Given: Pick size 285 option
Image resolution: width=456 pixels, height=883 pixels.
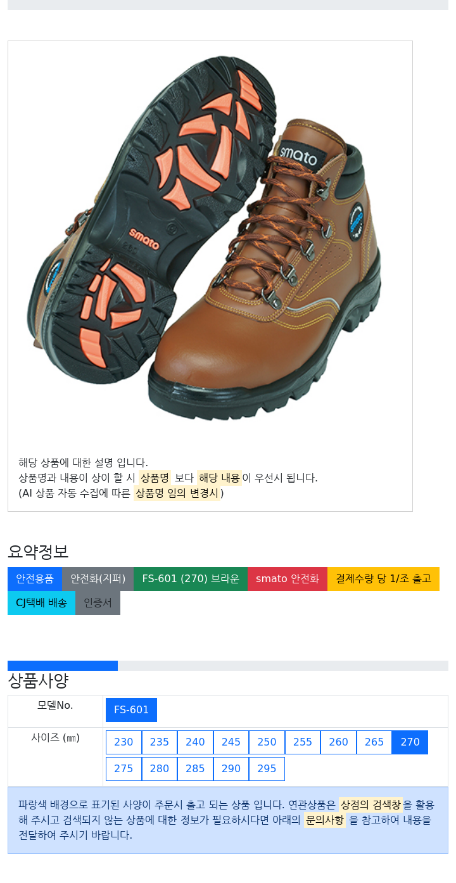Looking at the screenshot, I should pos(195,769).
